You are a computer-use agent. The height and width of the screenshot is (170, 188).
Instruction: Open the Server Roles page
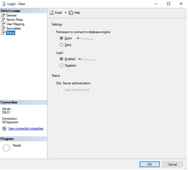pos(15,20)
